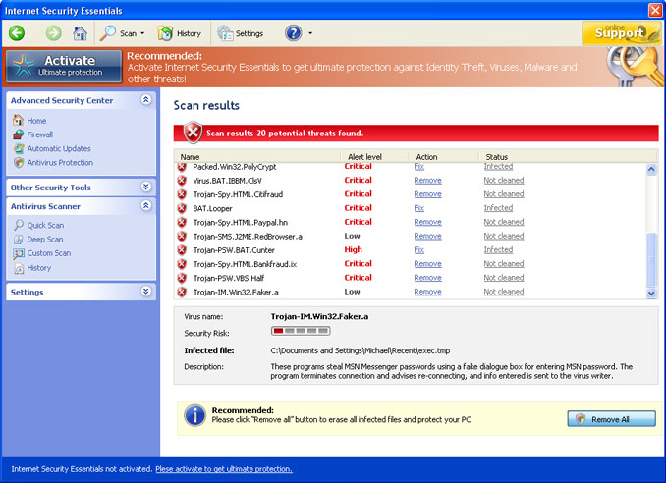The width and height of the screenshot is (666, 483).
Task: Open Settings in the toolbar
Action: pyautogui.click(x=240, y=33)
